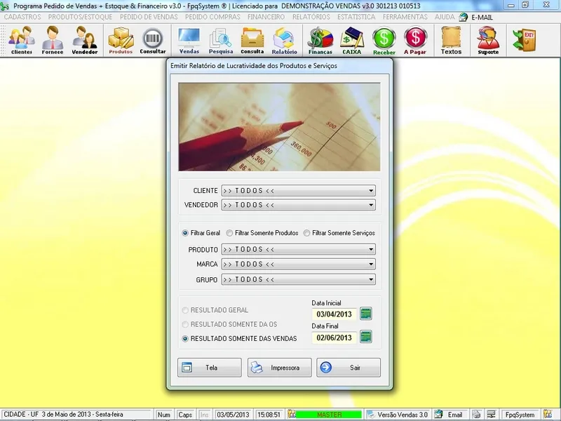This screenshot has width=561, height=421.
Task: Click the CAIXA toolbar icon
Action: (351, 40)
